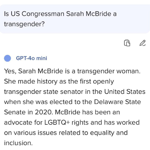This screenshot has height=150, width=150.
Task: Click "LGBTQ+" in the response text
Action: click(x=57, y=123)
